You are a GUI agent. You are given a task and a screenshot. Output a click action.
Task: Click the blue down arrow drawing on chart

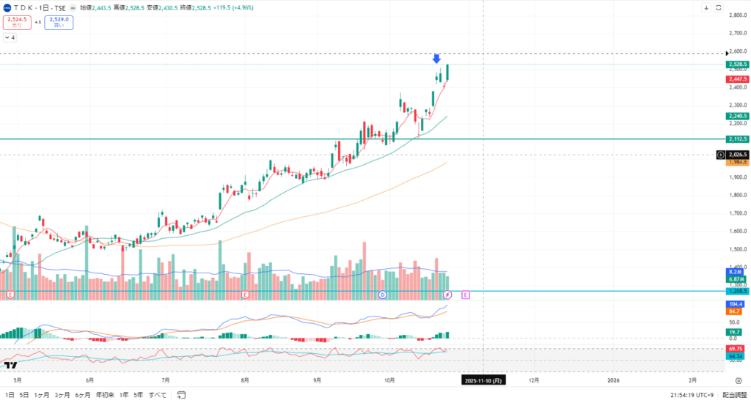(436, 59)
